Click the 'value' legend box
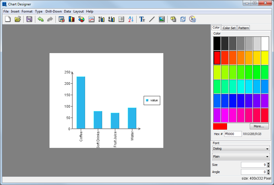Viewport: 274px width, 185px height. pos(152,100)
